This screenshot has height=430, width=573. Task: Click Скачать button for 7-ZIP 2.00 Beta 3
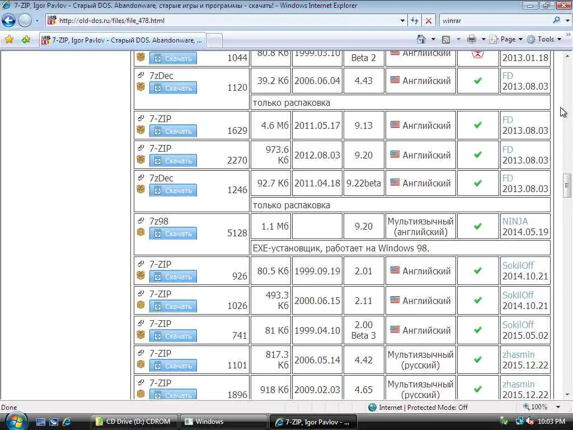click(x=173, y=336)
